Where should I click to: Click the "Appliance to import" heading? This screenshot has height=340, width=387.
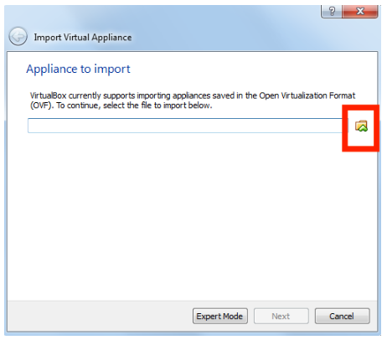click(78, 69)
